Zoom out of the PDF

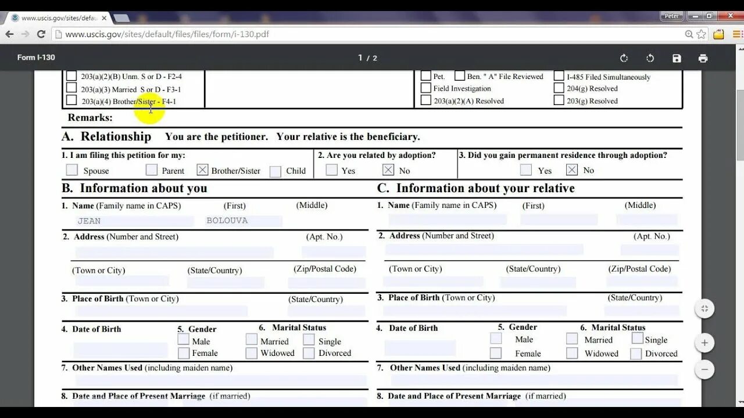point(704,369)
